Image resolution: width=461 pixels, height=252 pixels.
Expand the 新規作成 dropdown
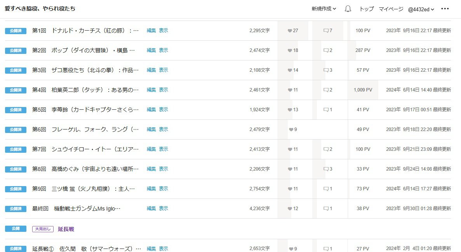[x=324, y=9]
